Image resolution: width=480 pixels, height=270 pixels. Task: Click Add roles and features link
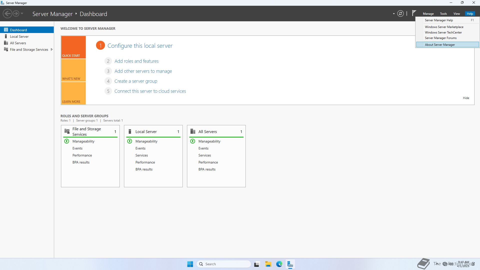pos(136,61)
